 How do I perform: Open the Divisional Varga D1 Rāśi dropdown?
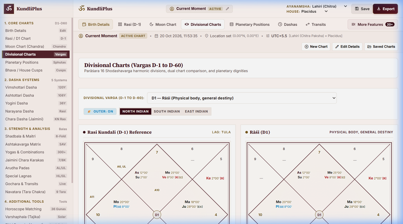click(242, 98)
